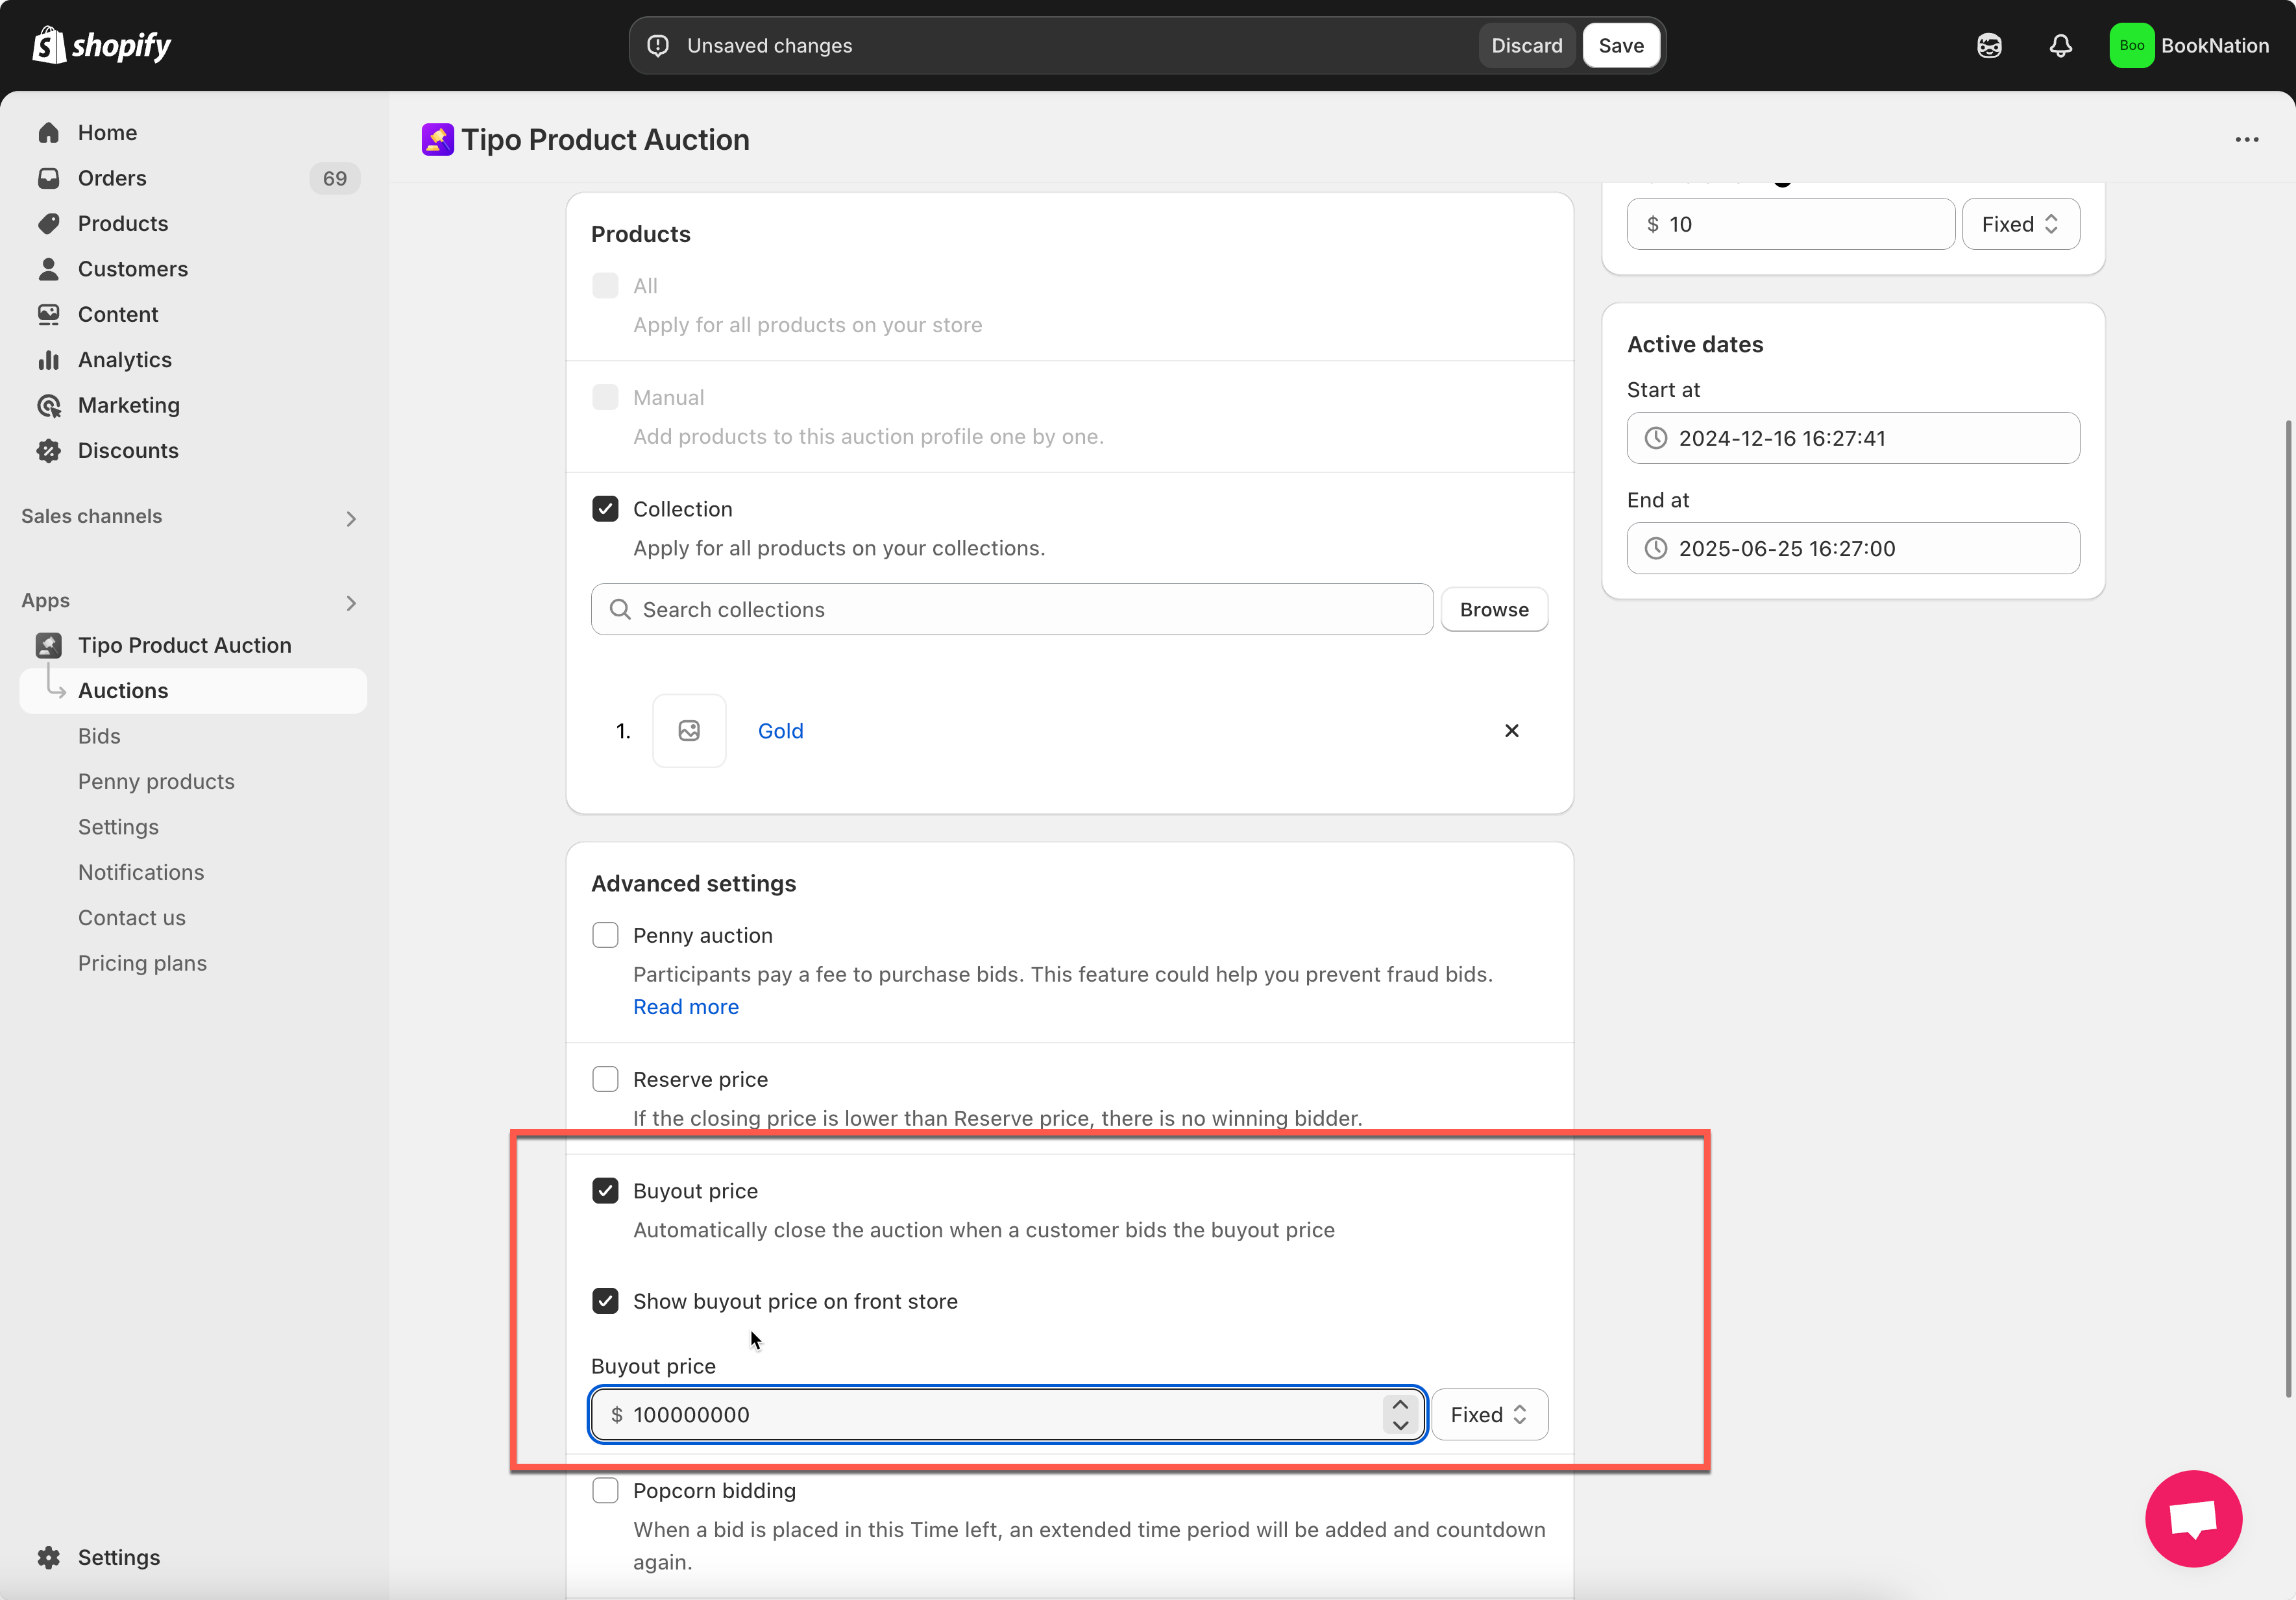This screenshot has height=1600, width=2296.
Task: Uncheck the Buyout price checkbox
Action: (x=605, y=1191)
